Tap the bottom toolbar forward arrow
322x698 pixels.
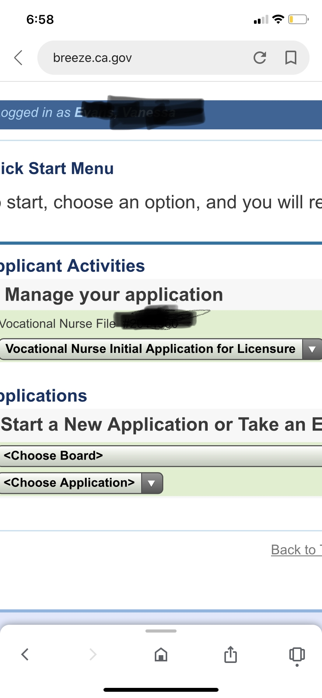pyautogui.click(x=93, y=654)
